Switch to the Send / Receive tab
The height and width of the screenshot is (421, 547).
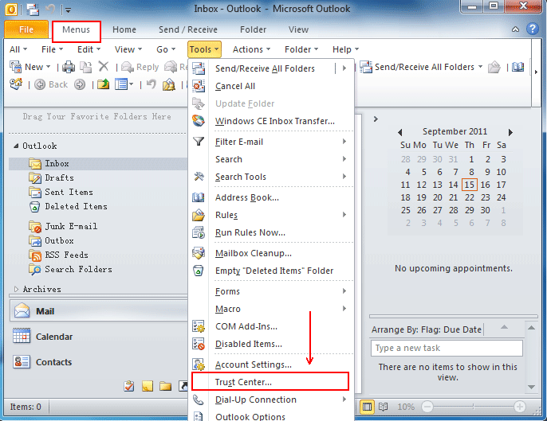[x=188, y=29]
